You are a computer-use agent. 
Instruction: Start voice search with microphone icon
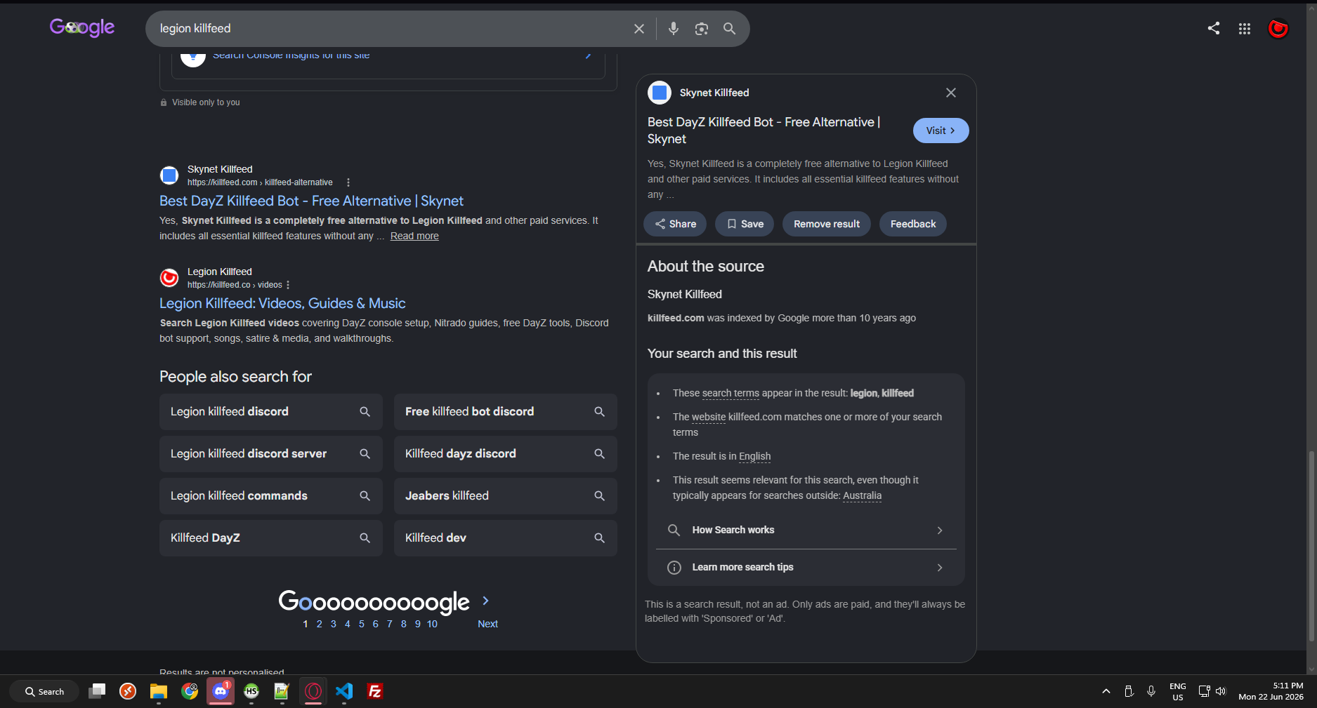pyautogui.click(x=674, y=29)
